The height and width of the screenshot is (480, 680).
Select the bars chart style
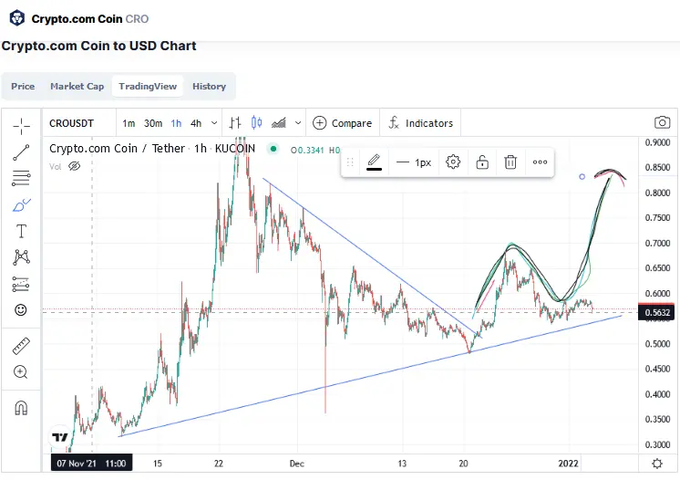click(x=234, y=123)
